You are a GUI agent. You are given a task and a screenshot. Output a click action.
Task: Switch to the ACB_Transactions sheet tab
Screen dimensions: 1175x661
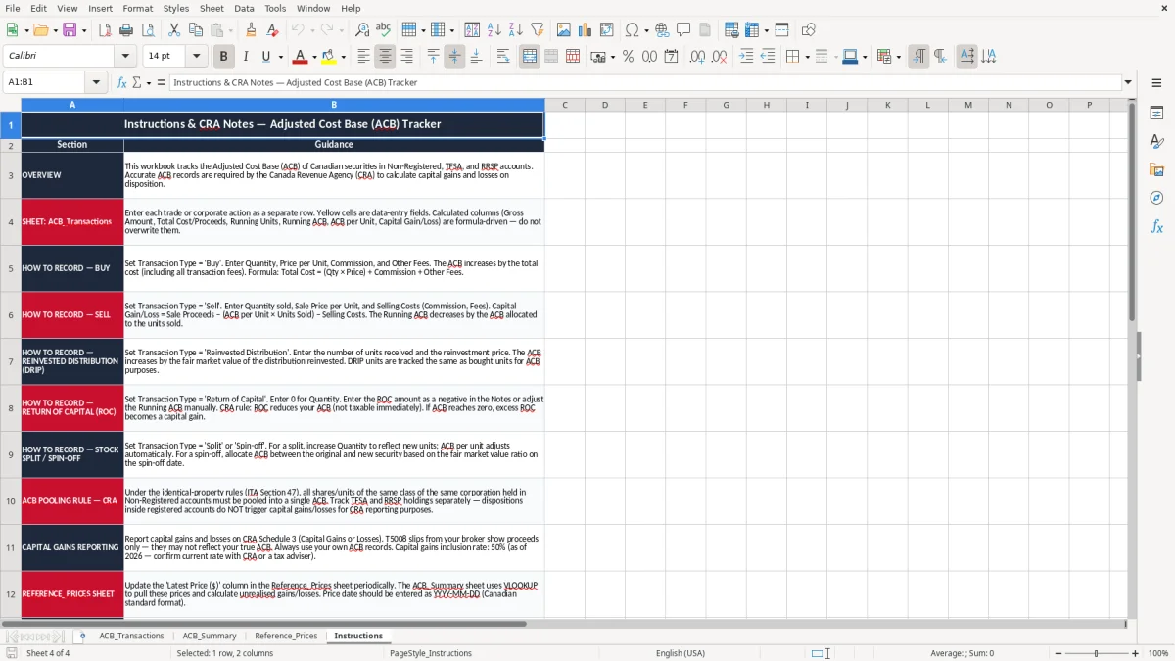[x=131, y=636]
